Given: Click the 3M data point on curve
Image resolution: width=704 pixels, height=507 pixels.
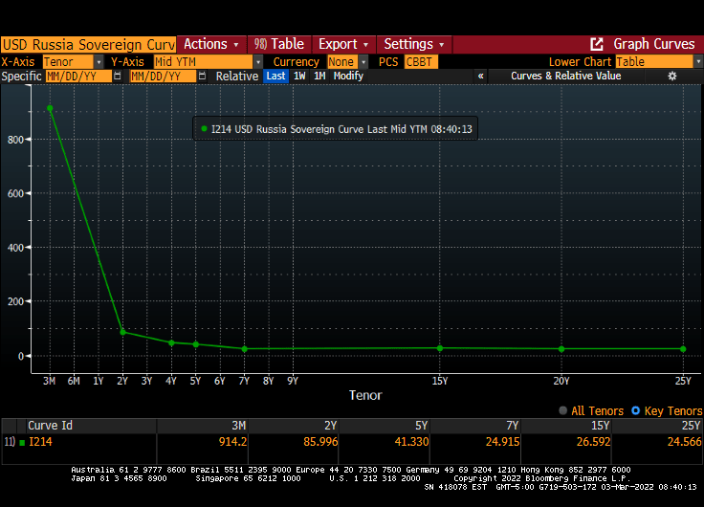Looking at the screenshot, I should (50, 108).
